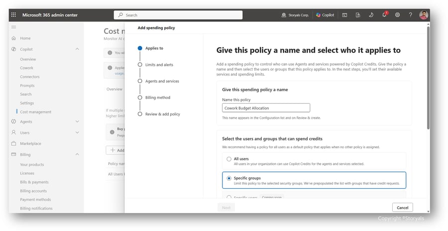
Task: Click the Home house icon in sidebar
Action: coord(13,38)
